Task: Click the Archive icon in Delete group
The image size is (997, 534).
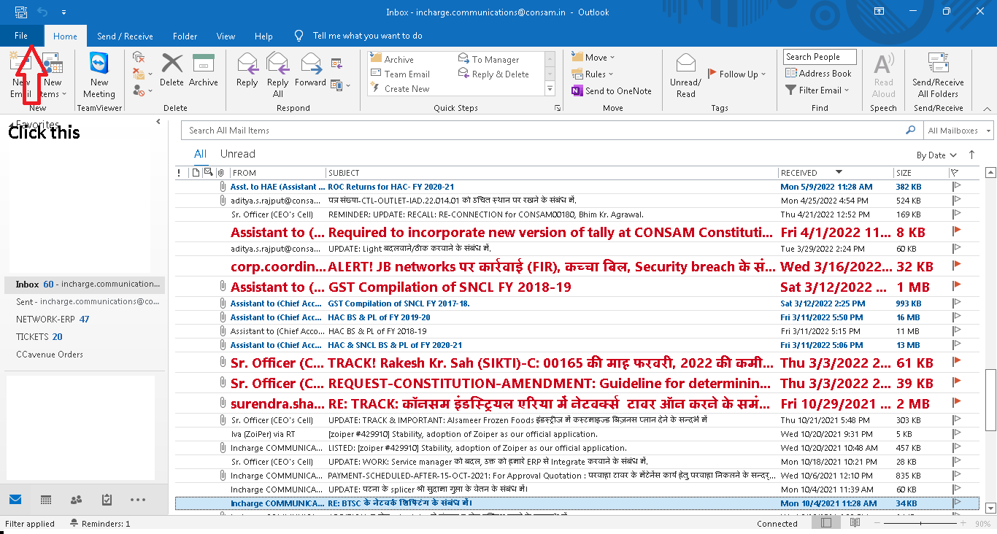Action: 203,63
